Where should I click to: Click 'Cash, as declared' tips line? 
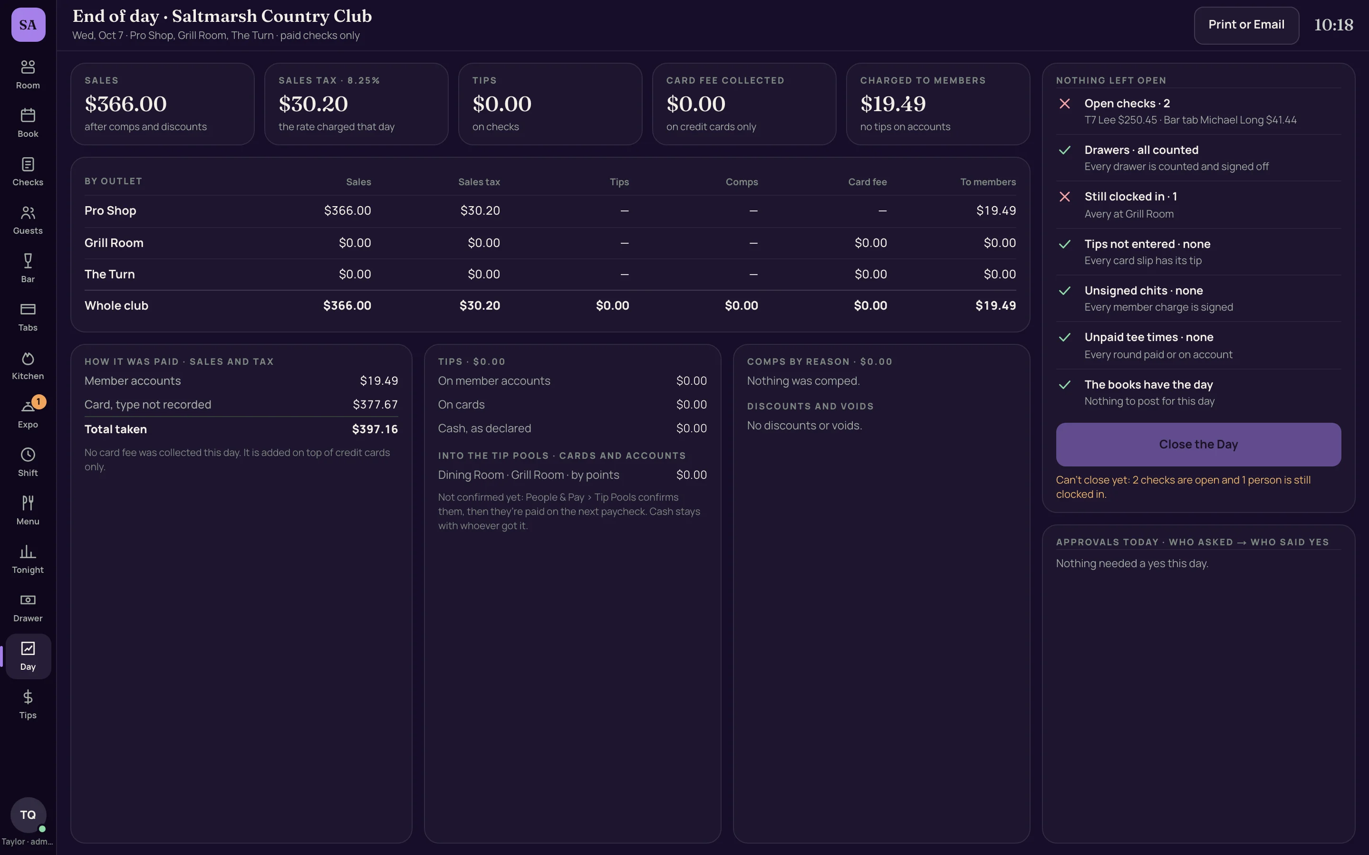tap(572, 428)
